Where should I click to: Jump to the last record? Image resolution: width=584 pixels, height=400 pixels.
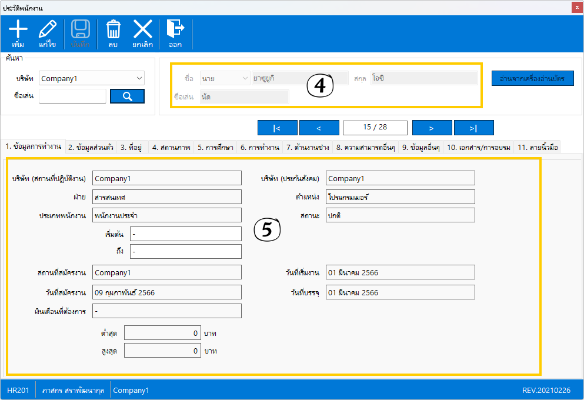coord(473,128)
